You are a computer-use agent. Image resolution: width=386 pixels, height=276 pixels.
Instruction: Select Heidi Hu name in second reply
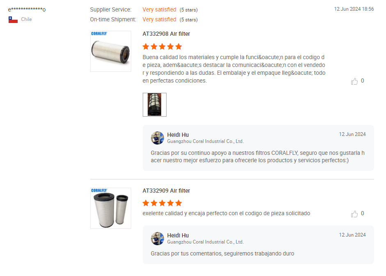pos(178,235)
